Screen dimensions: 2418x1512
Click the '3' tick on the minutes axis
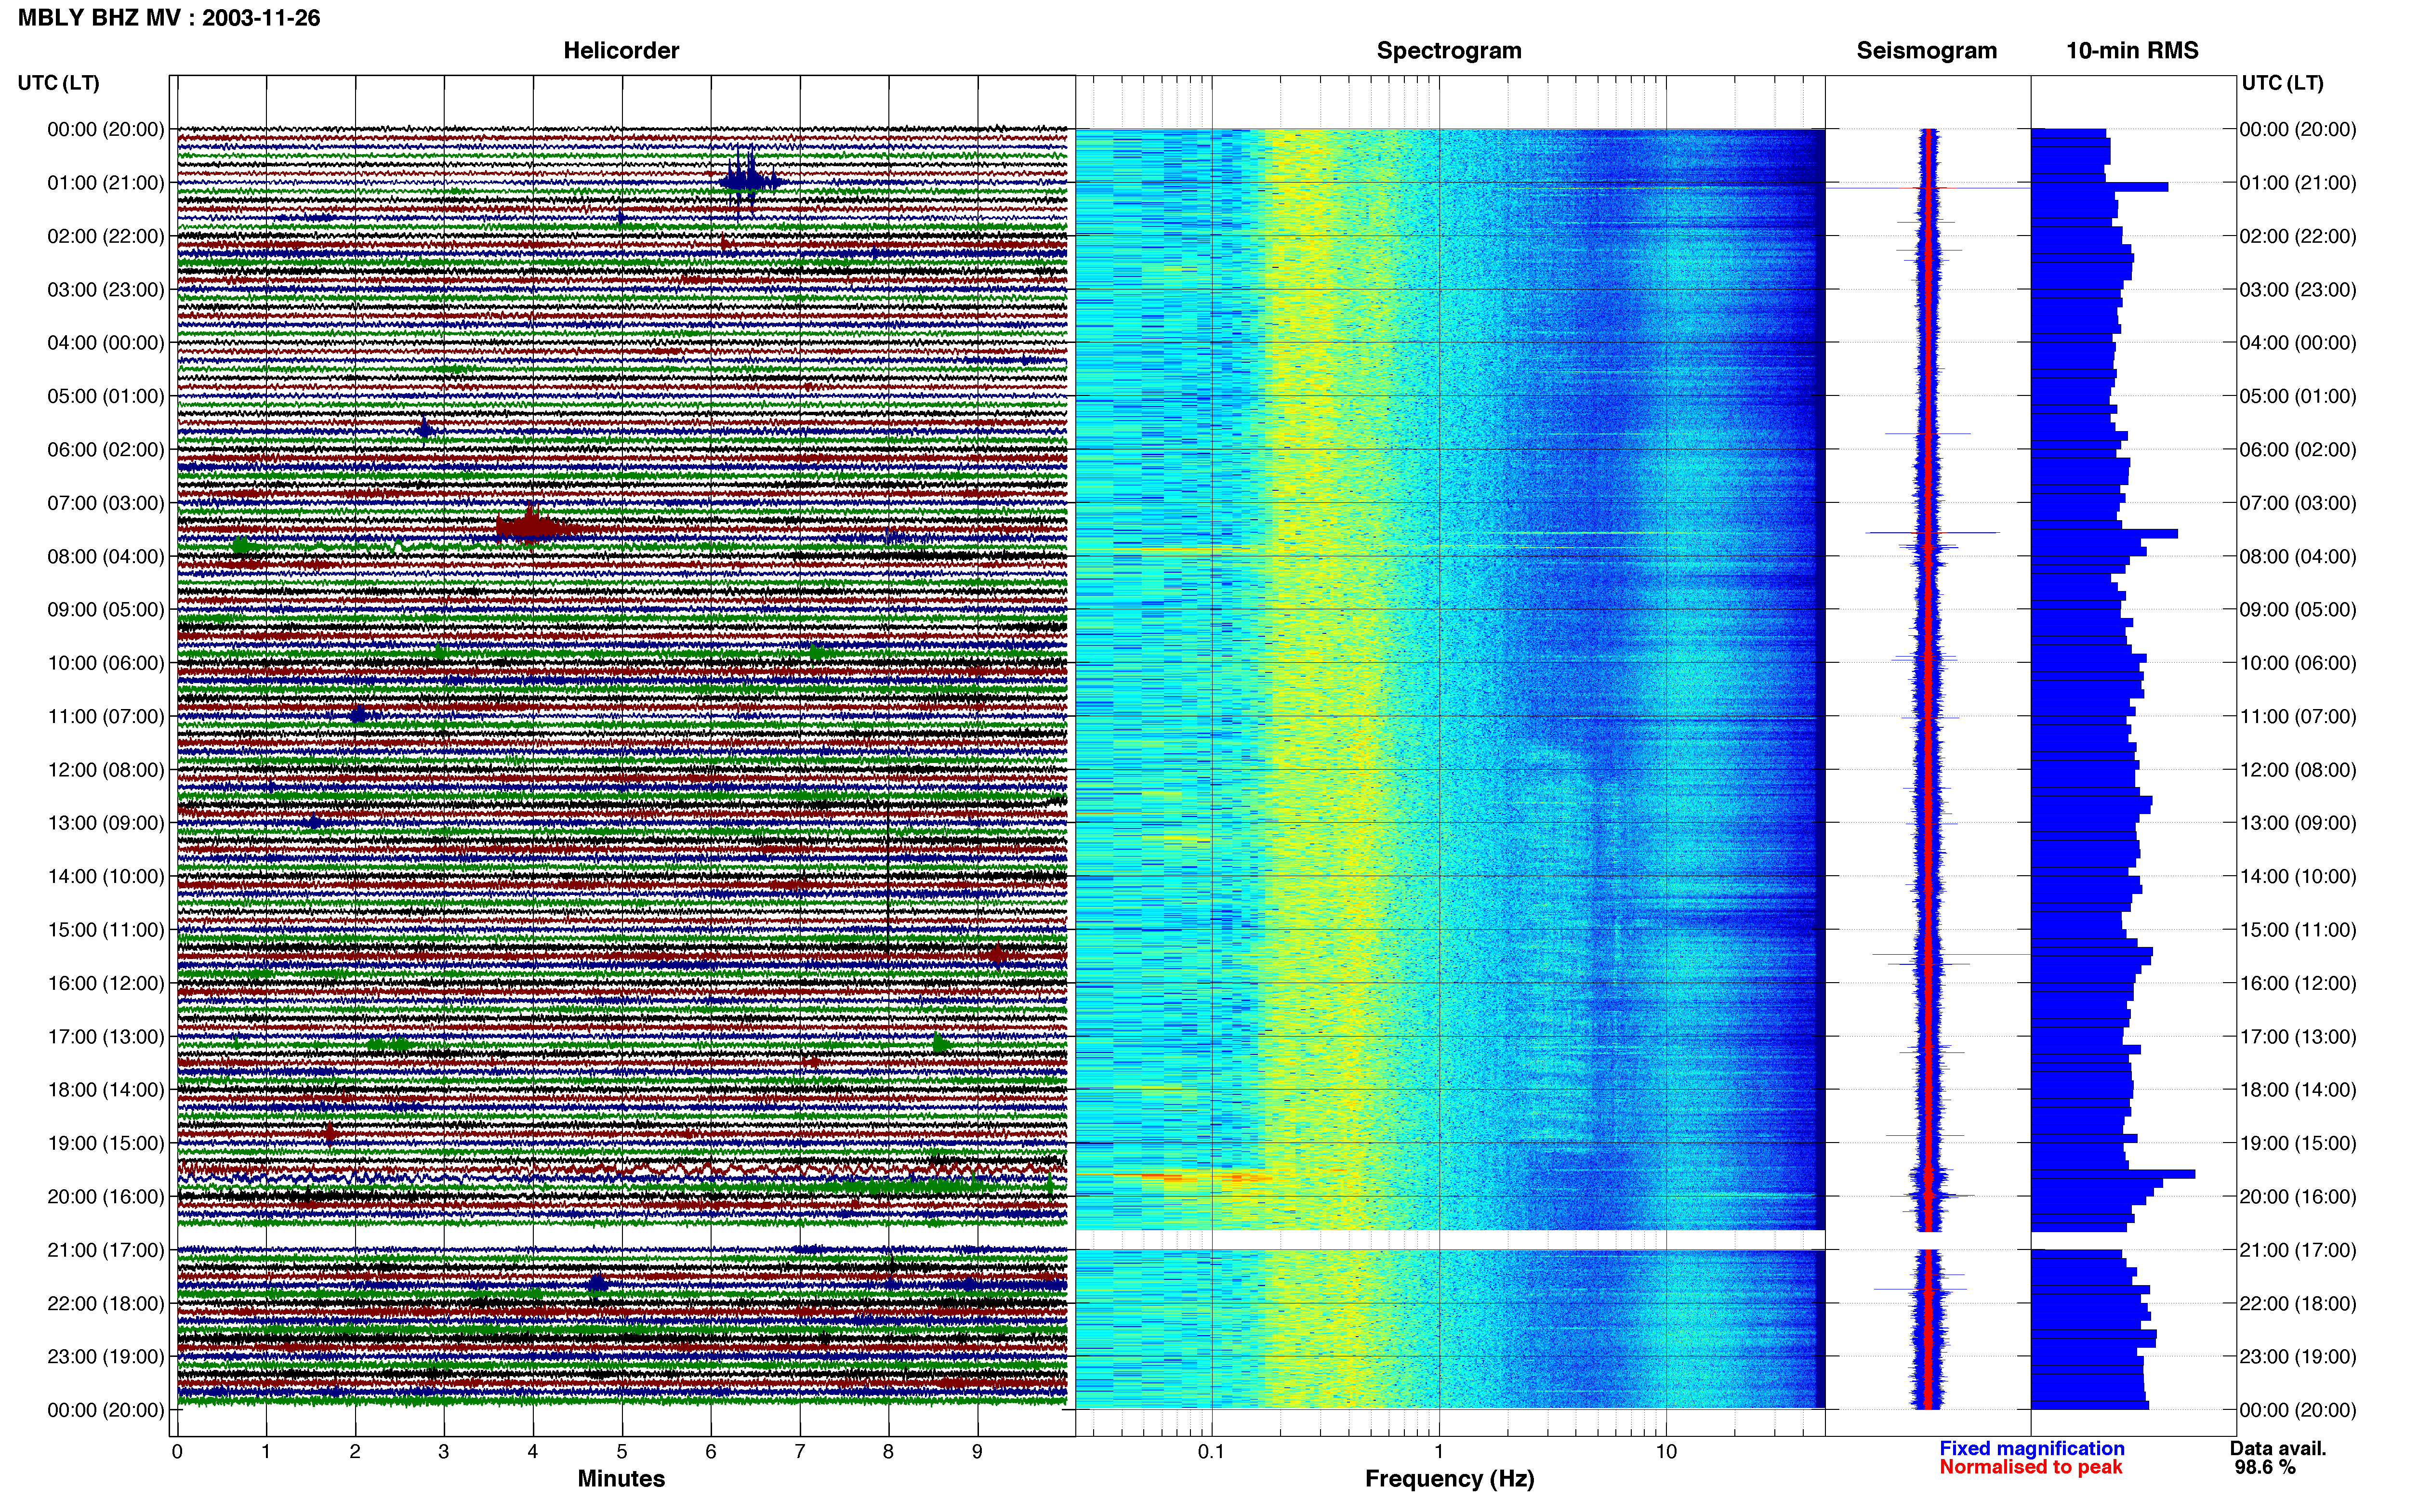(444, 1451)
